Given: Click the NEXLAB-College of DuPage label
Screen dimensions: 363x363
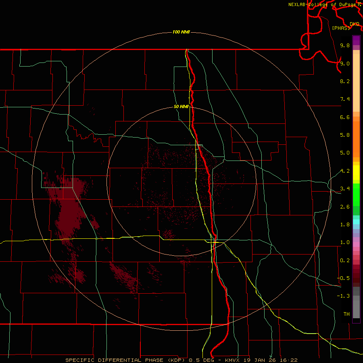Looking at the screenshot, I should [322, 4].
